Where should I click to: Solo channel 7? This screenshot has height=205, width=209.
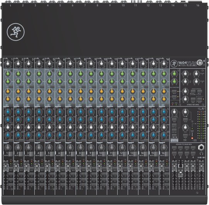[73, 168]
